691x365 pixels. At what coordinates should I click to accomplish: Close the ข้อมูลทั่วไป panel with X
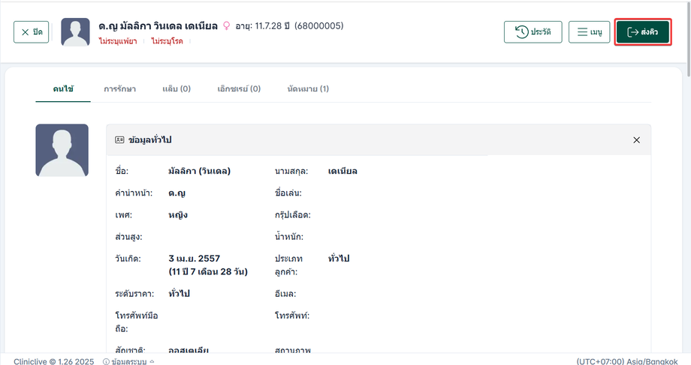pyautogui.click(x=636, y=140)
